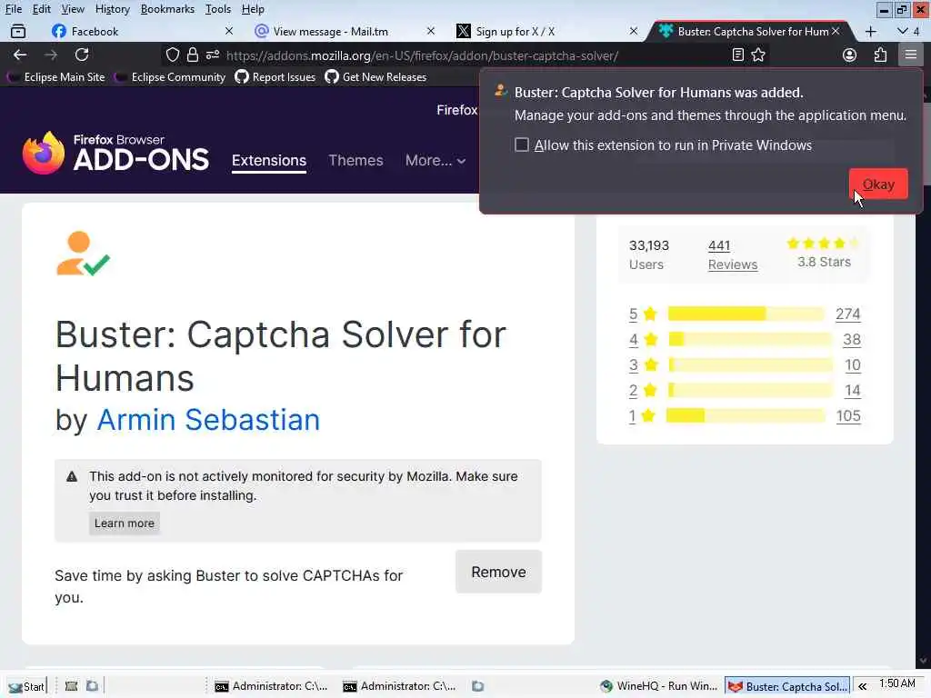Open the 441 Reviews link

(733, 254)
